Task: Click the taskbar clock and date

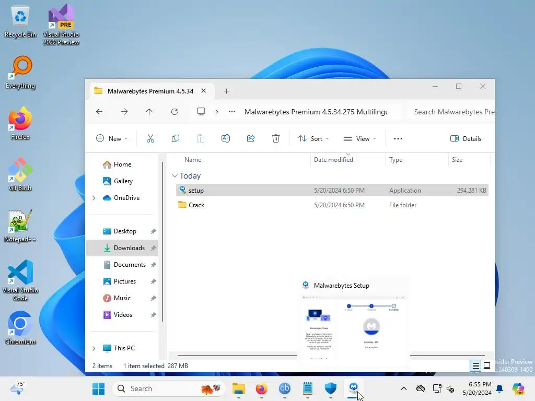Action: tap(477, 388)
